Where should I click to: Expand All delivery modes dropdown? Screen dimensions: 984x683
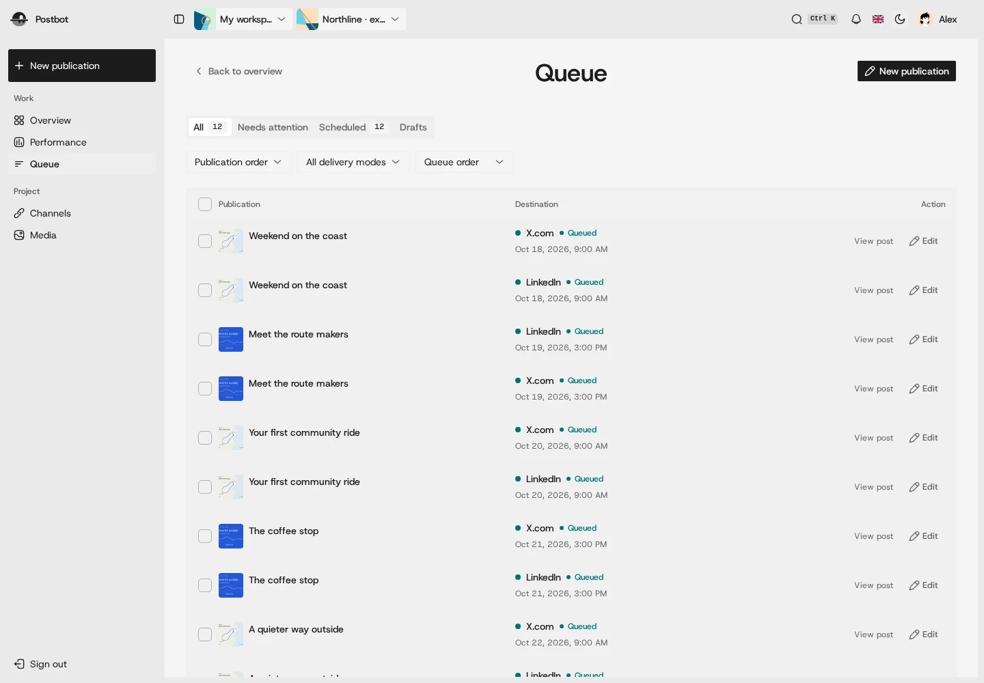click(353, 162)
